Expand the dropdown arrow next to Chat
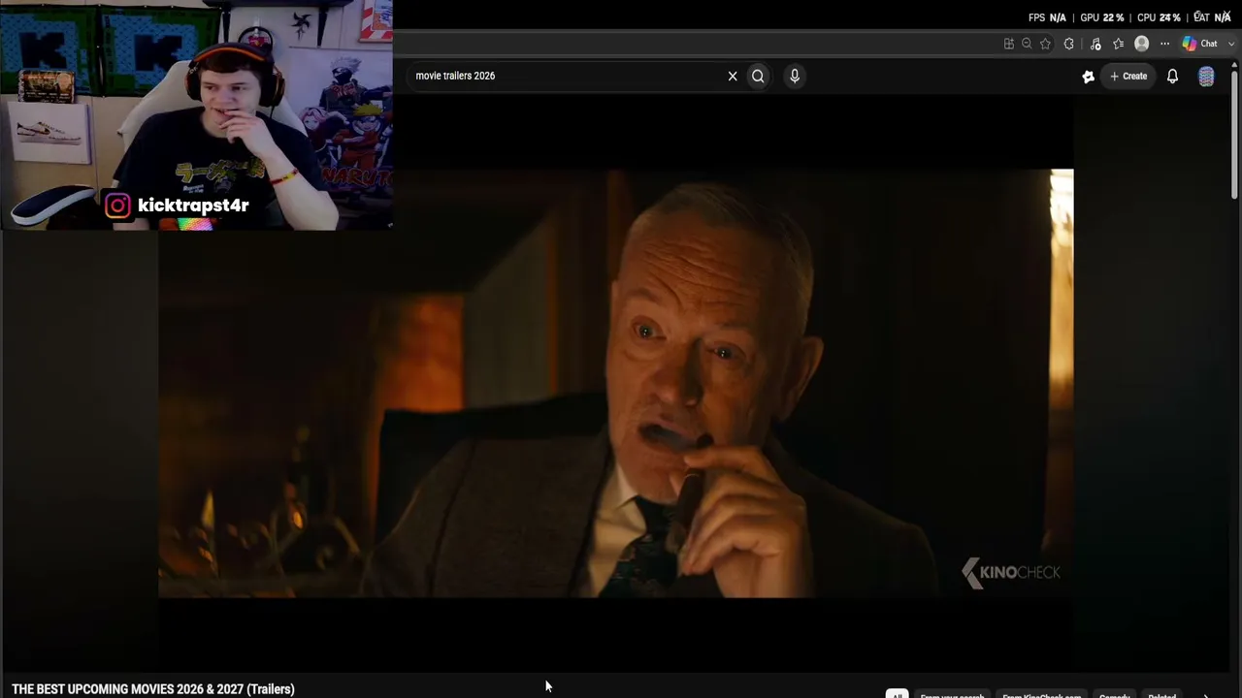 [x=1231, y=44]
